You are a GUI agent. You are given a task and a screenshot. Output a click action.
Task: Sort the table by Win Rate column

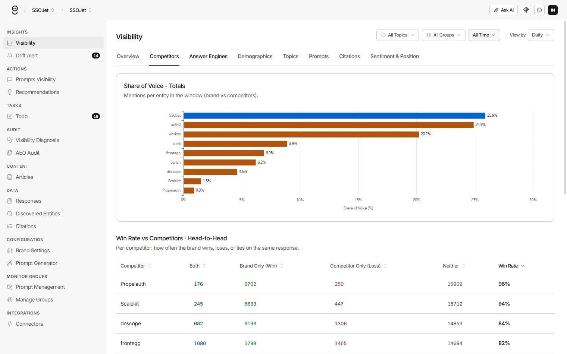pos(511,266)
